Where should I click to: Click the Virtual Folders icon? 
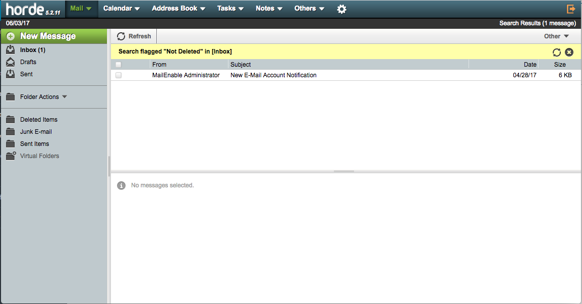click(11, 156)
